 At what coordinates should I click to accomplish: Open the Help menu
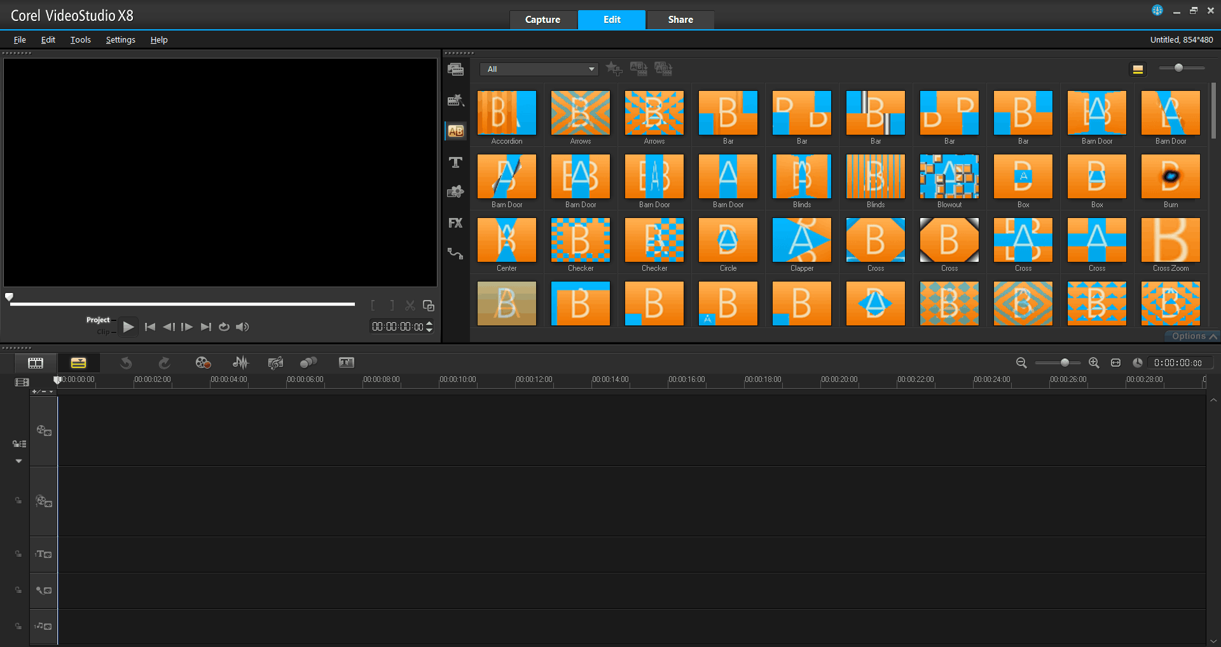pos(159,39)
